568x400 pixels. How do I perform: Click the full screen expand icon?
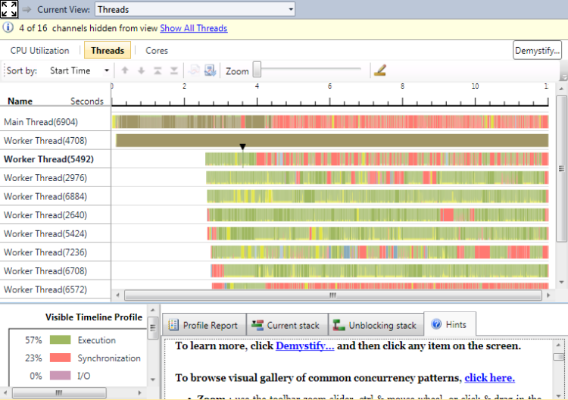[9, 9]
